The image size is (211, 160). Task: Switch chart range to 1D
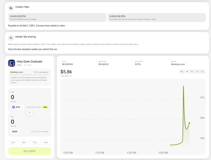click(197, 72)
